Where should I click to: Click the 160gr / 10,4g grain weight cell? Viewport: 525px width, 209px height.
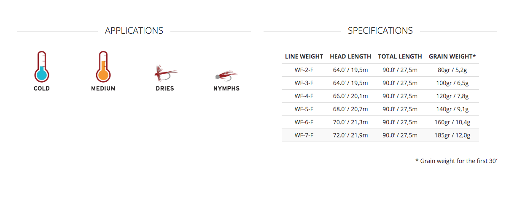pos(452,122)
